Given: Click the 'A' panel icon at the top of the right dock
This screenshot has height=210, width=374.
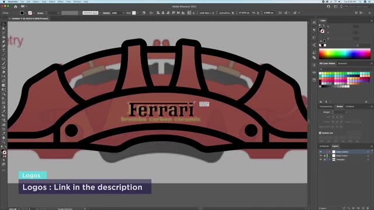Looking at the screenshot, I should 314,22.
